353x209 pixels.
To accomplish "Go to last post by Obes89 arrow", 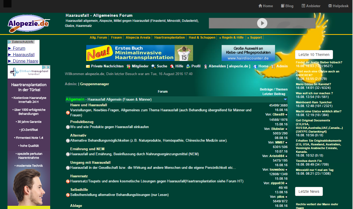I will [x=286, y=114].
